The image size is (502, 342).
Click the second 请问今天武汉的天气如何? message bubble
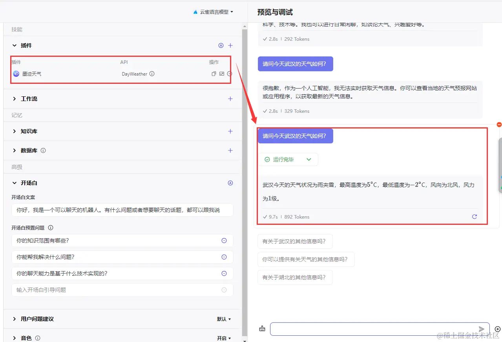(295, 136)
